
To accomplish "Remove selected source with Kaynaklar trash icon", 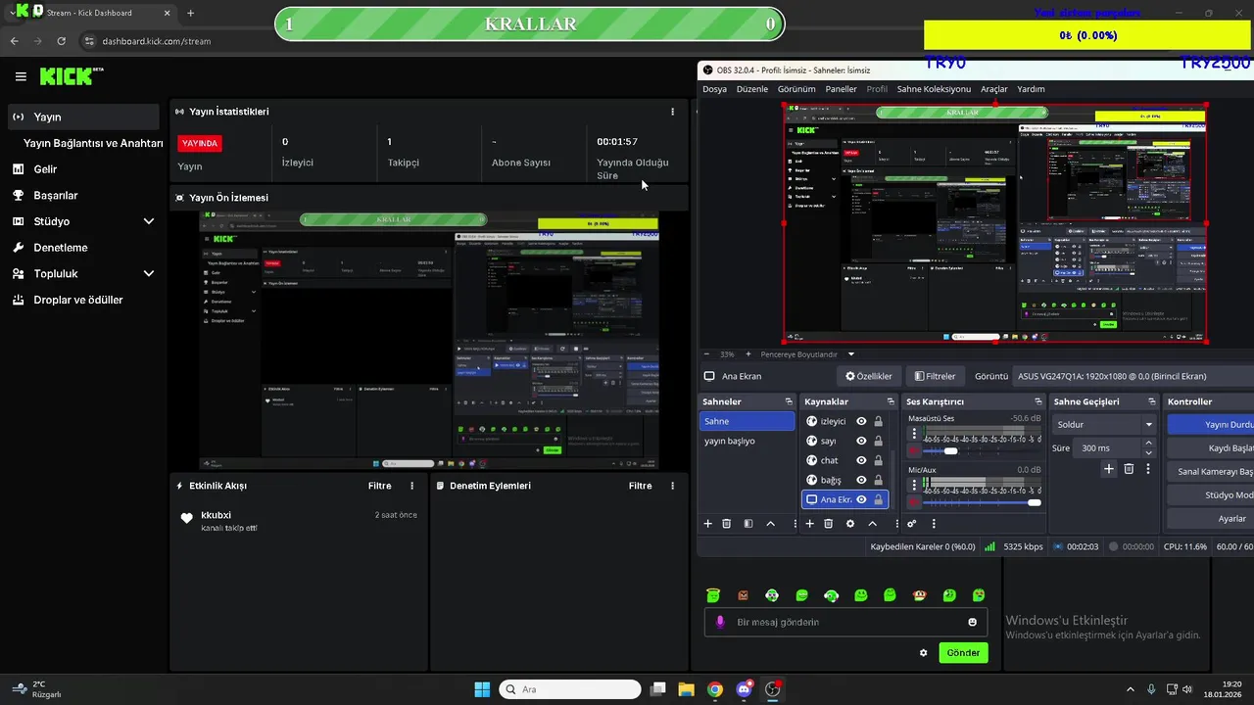I will click(x=828, y=524).
